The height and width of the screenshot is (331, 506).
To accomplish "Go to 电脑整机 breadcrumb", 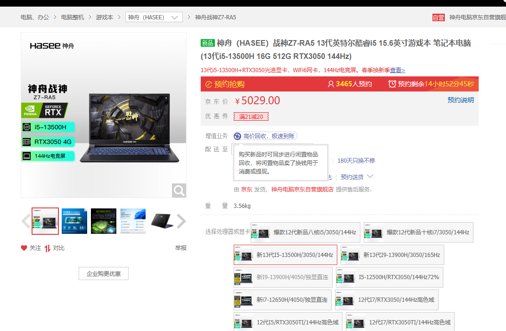I will pos(73,17).
